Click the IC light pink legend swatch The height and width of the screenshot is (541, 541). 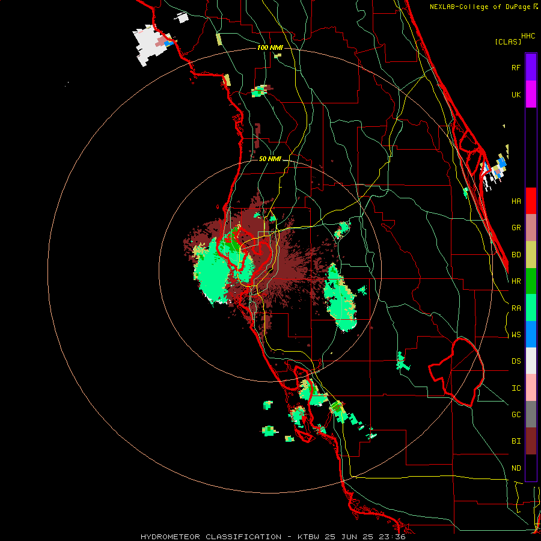(531, 388)
